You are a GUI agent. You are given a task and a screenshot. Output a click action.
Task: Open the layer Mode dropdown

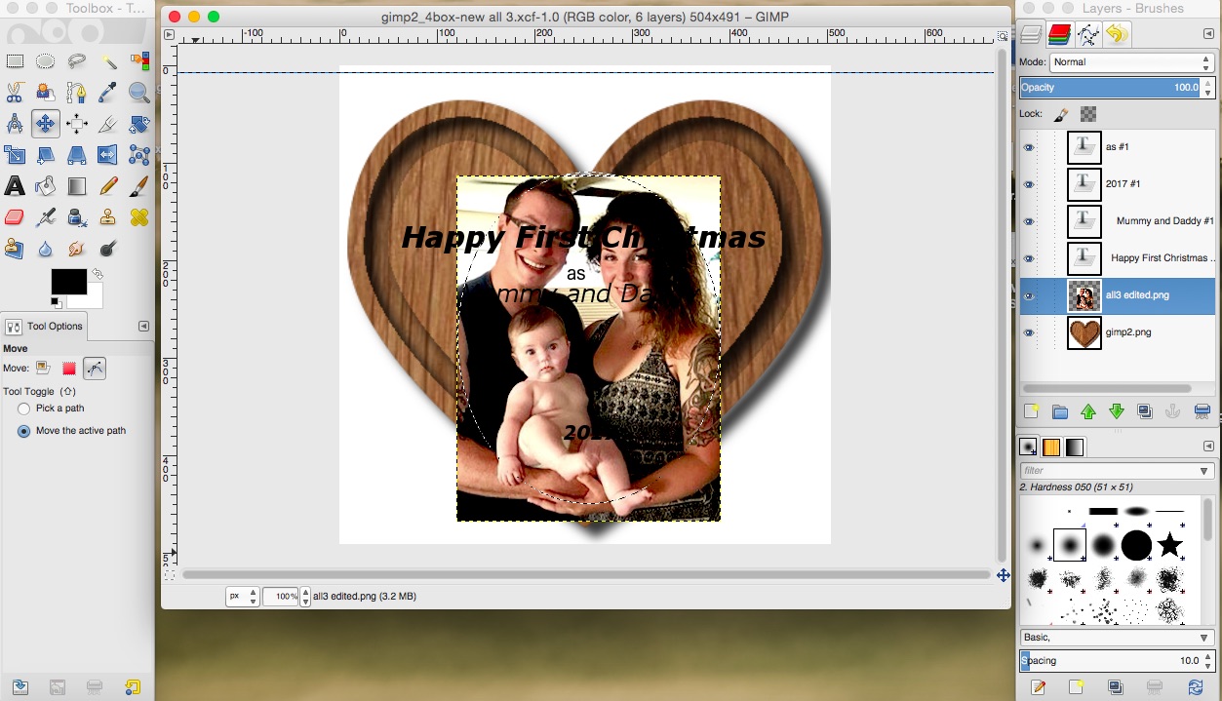(1131, 62)
